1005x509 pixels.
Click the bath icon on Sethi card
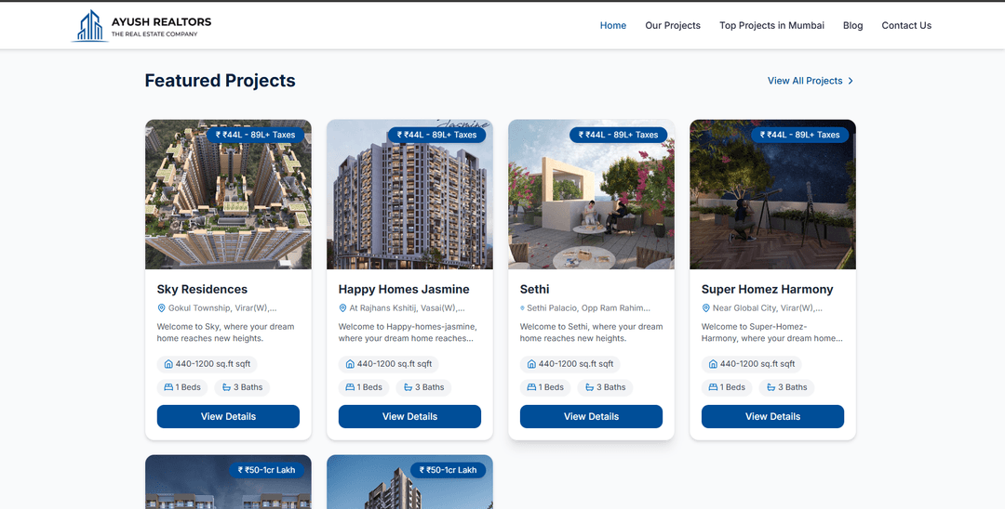(x=589, y=387)
